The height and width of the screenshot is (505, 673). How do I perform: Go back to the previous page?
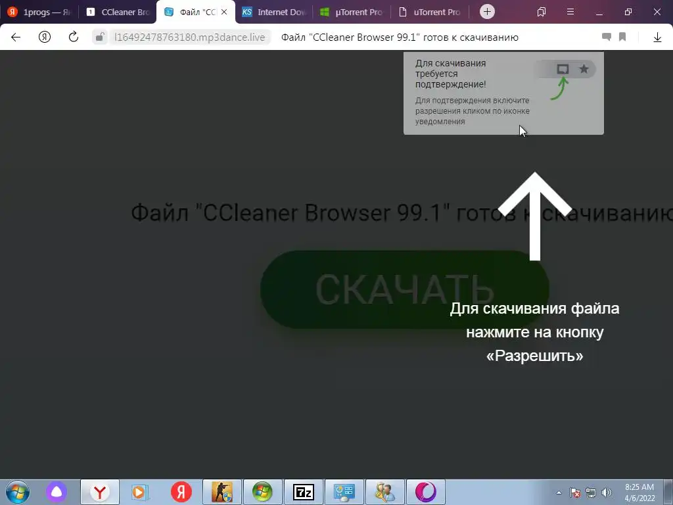pyautogui.click(x=16, y=37)
